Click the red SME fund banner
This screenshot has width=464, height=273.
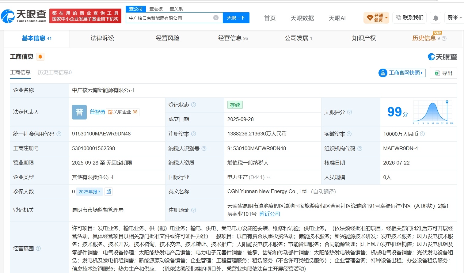85,16
